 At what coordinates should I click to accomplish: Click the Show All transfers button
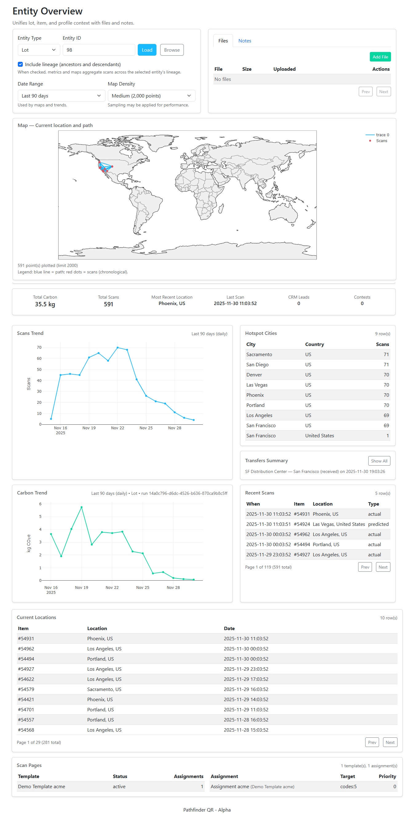pyautogui.click(x=379, y=461)
